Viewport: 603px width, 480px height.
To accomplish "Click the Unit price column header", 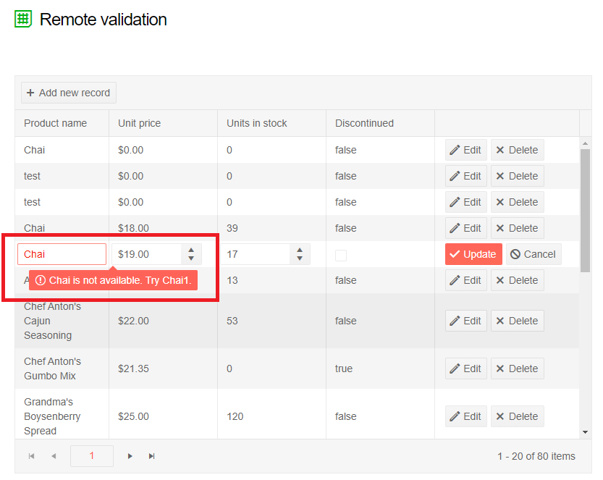I will 140,123.
